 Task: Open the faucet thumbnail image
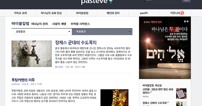[31, 54]
